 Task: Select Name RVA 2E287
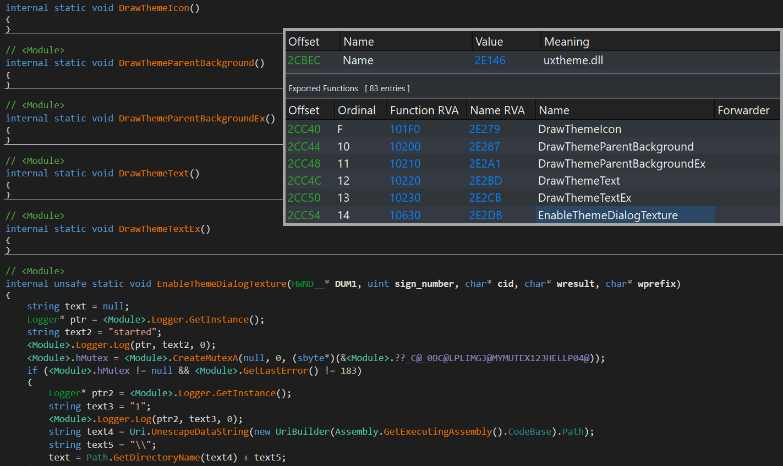[485, 147]
